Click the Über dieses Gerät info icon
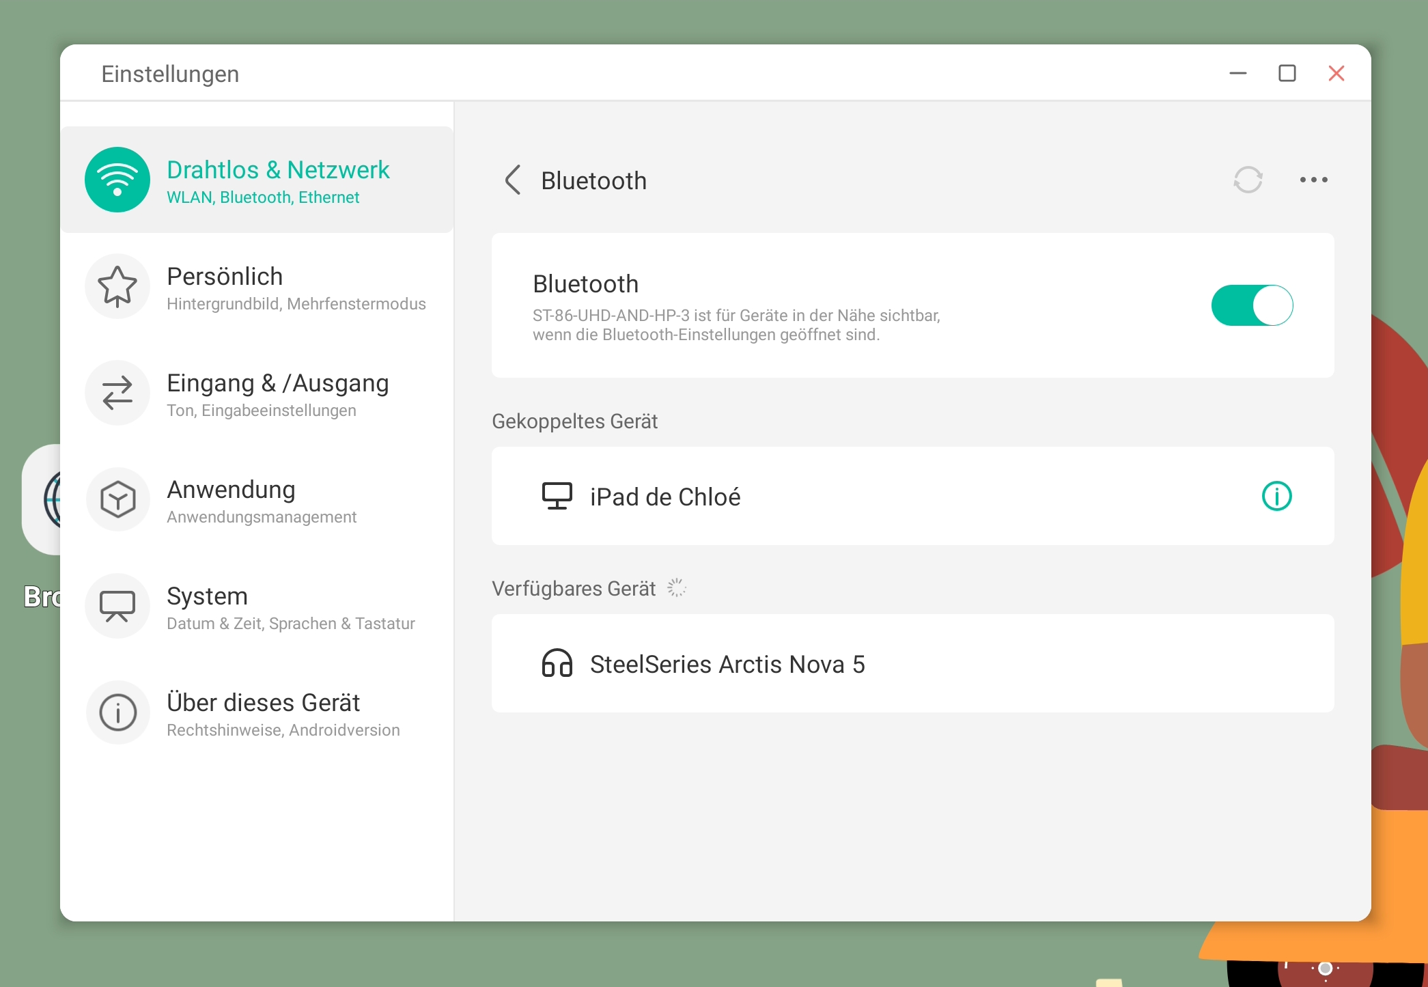This screenshot has height=987, width=1428. (117, 712)
